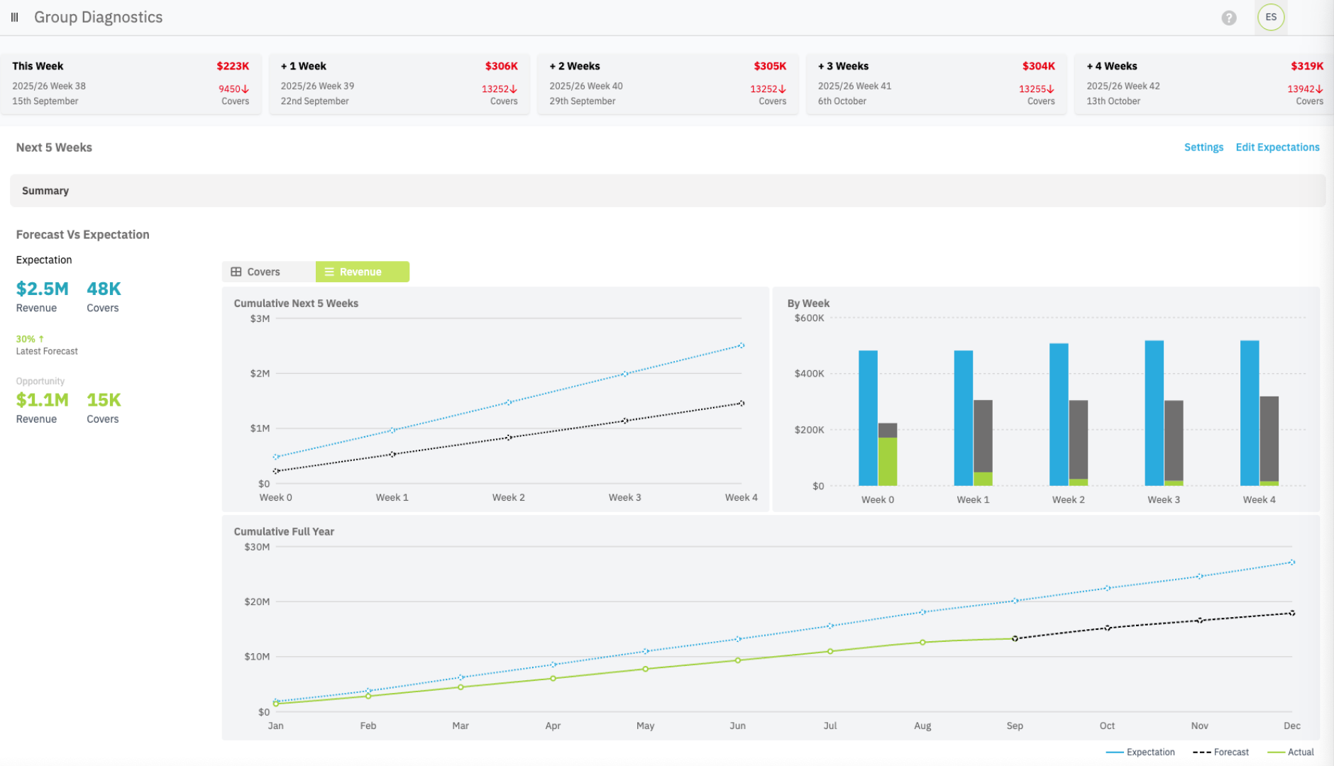
Task: Select the + 2 Weeks summary card
Action: (667, 83)
